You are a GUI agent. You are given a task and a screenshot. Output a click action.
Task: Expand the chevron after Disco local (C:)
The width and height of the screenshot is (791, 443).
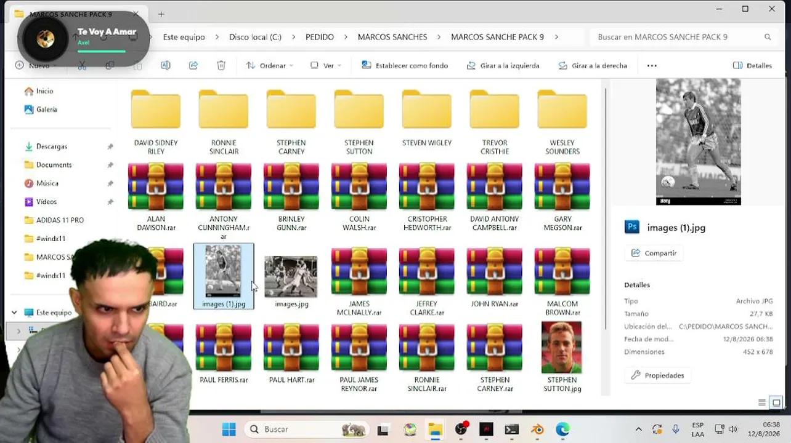click(x=293, y=37)
